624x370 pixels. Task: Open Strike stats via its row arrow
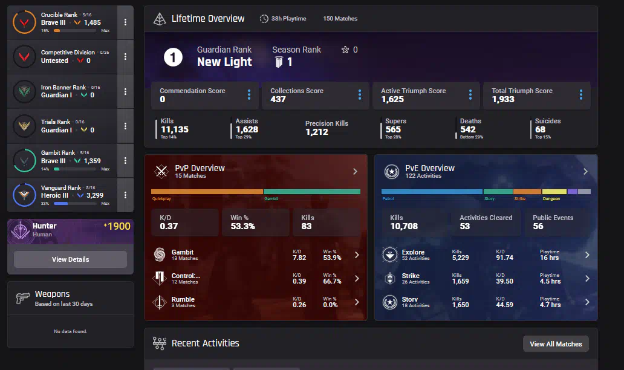587,279
